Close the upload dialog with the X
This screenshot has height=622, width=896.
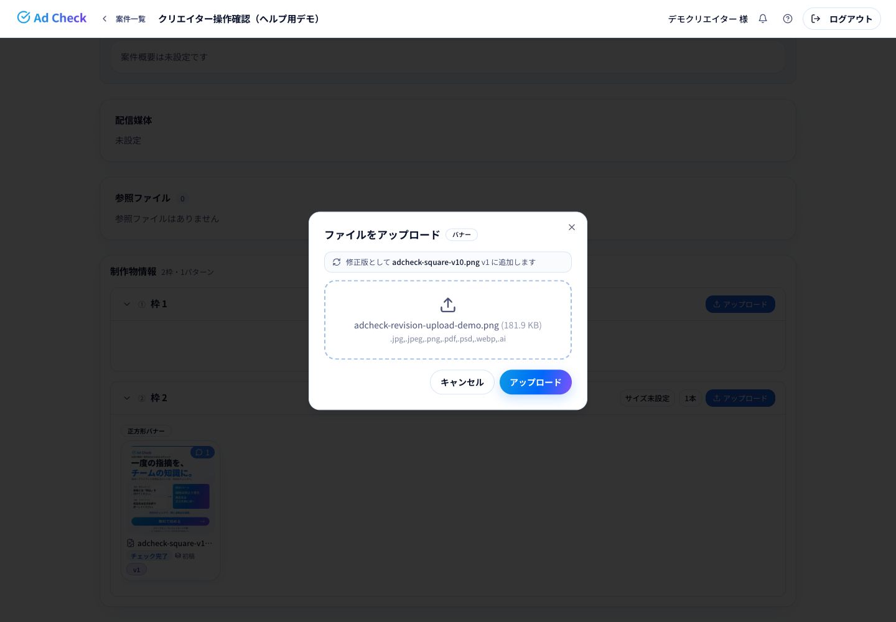572,227
